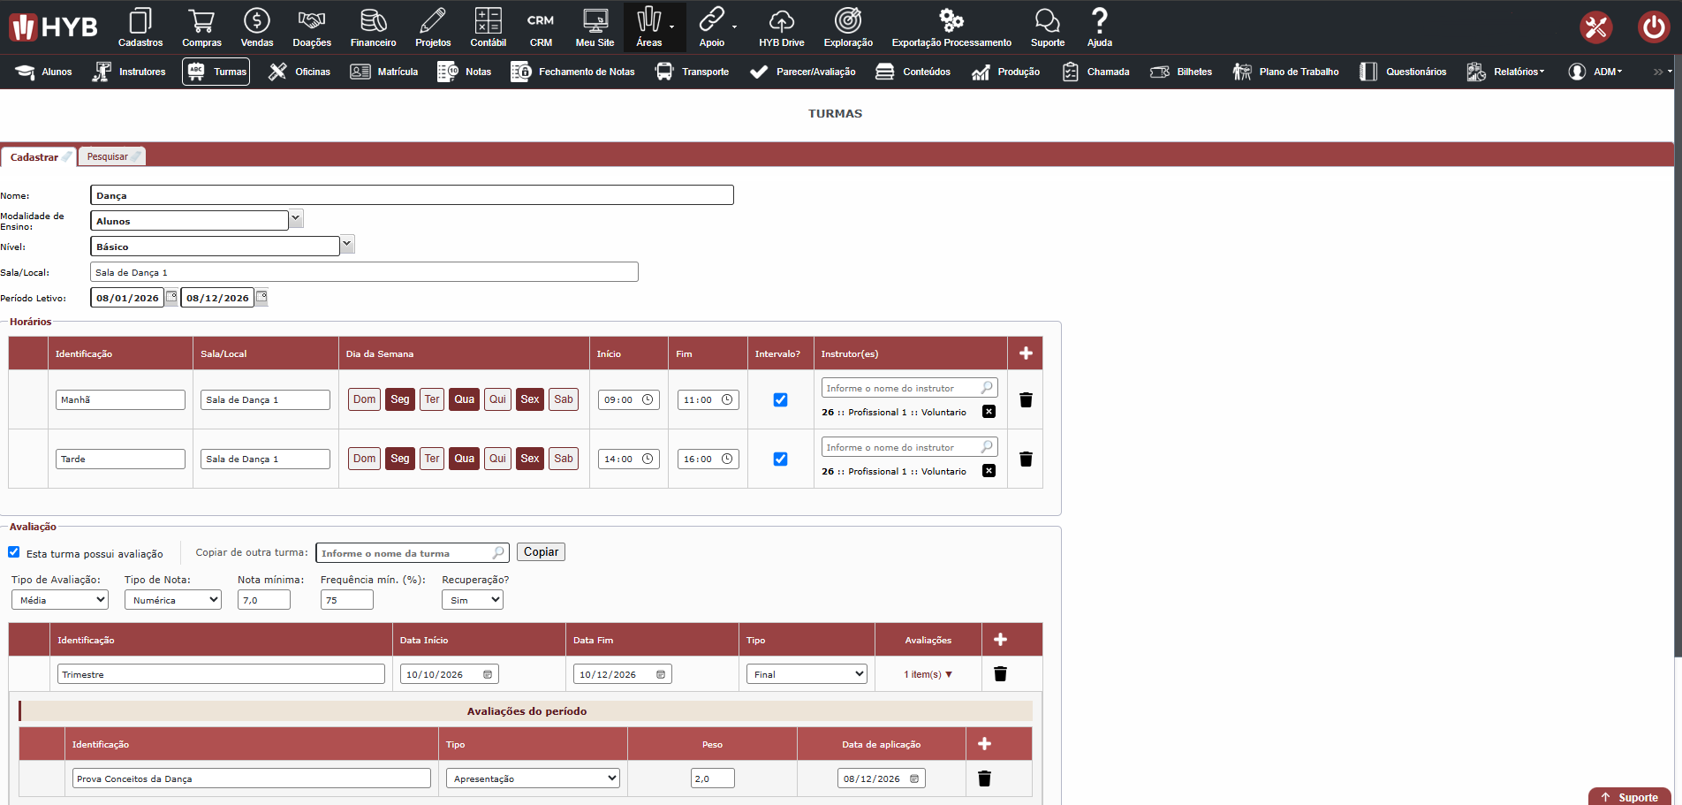Open the Modalidade de Ensino dropdown

[x=296, y=218]
